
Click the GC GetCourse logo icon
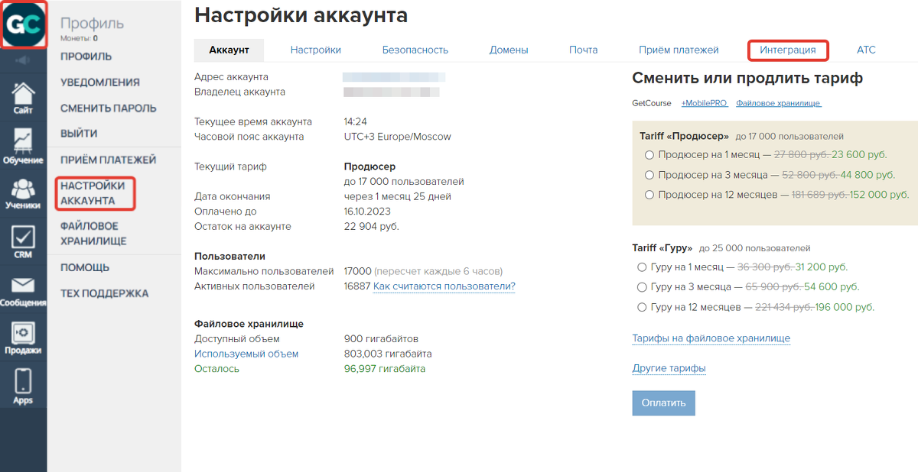(23, 24)
